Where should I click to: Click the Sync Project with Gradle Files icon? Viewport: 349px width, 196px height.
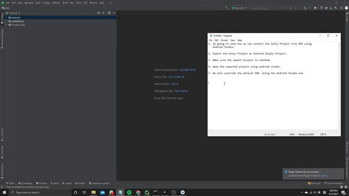click(326, 8)
